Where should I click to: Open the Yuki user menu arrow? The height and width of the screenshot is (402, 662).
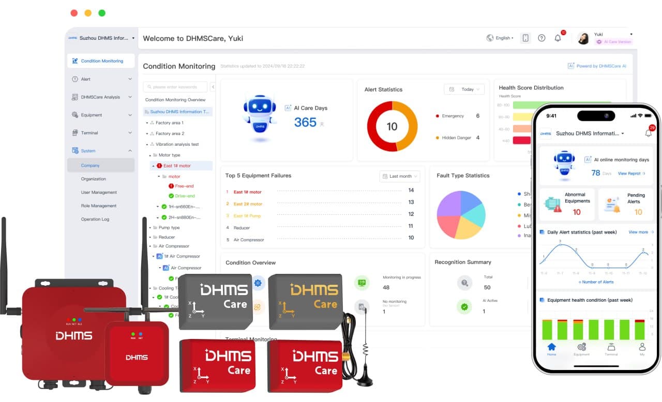point(631,34)
